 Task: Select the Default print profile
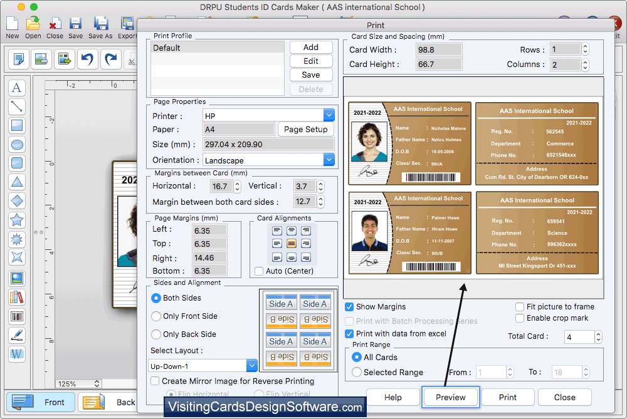coord(218,48)
